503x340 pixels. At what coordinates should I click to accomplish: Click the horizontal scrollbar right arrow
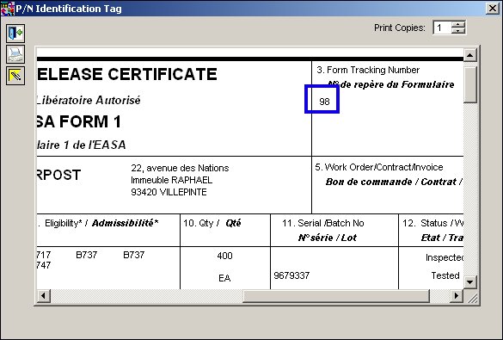(456, 296)
